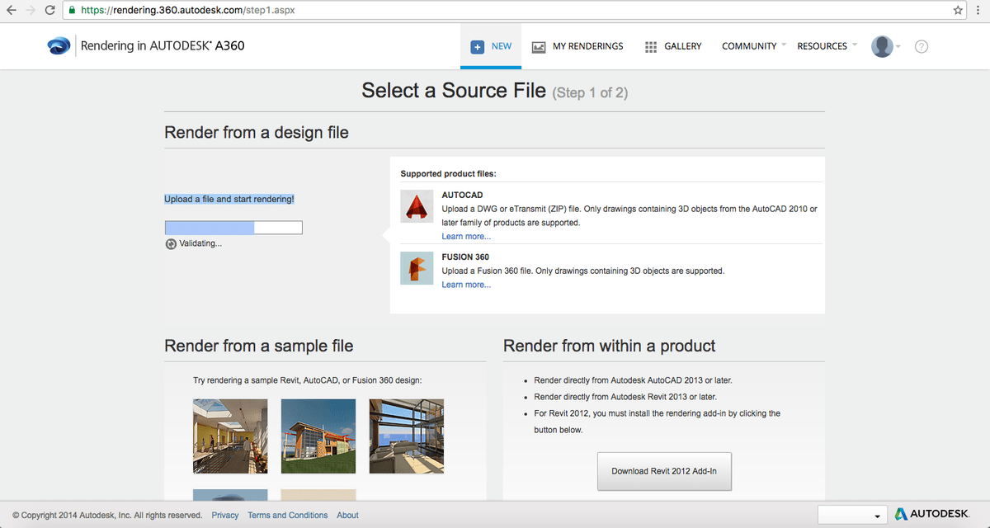Expand the COMMUNITY menu
The height and width of the screenshot is (528, 990).
[754, 47]
